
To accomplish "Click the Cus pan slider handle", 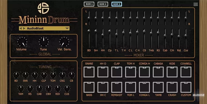I will [x=186, y=18].
